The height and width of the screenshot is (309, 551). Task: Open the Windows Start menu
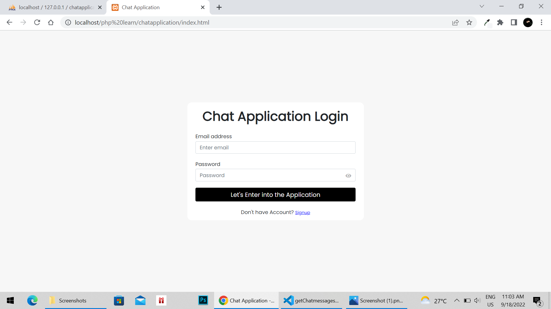tap(10, 300)
